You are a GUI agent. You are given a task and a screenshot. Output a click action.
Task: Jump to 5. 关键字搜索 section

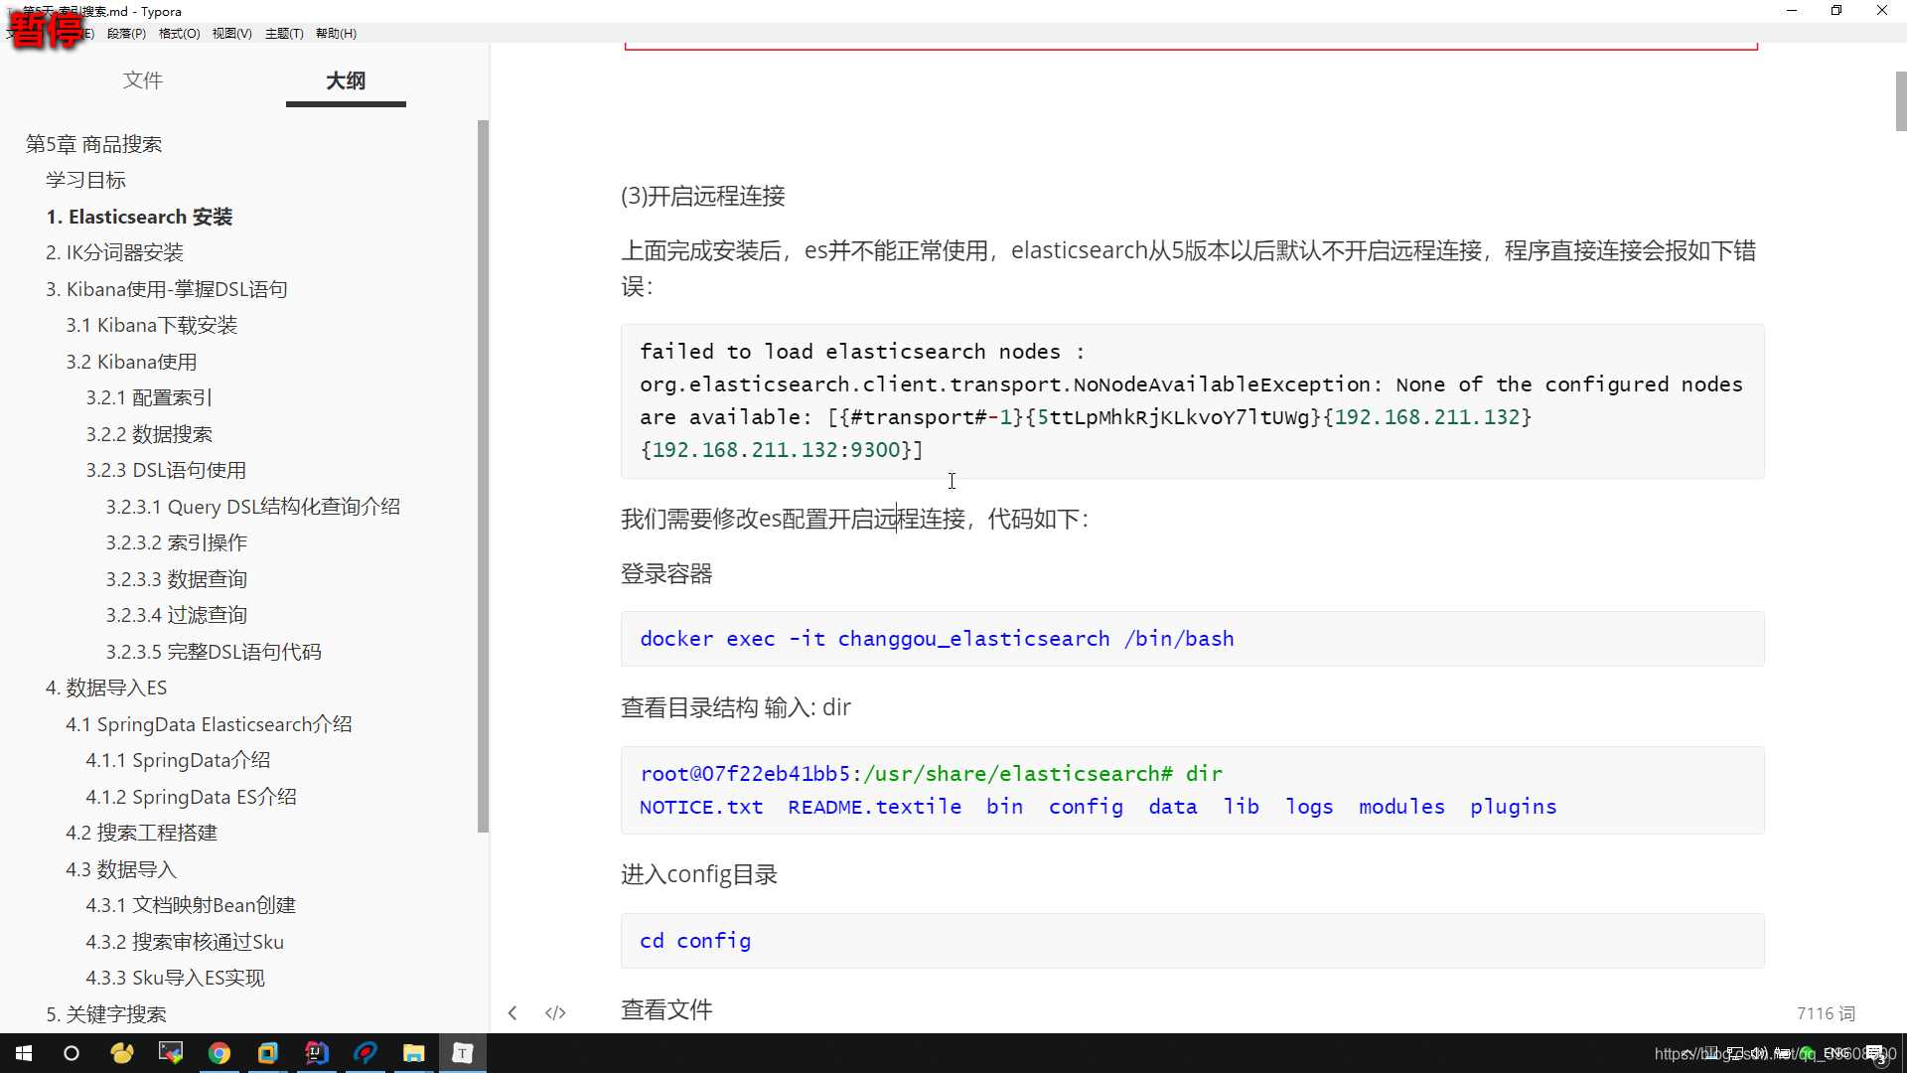tap(106, 1014)
